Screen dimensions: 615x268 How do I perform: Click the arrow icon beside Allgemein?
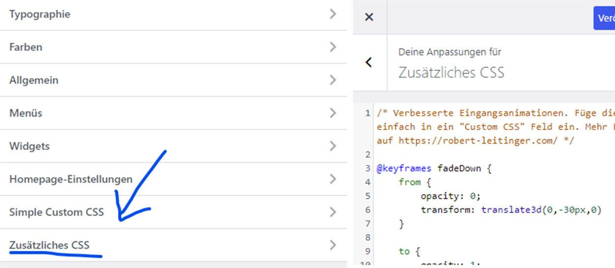(x=333, y=80)
